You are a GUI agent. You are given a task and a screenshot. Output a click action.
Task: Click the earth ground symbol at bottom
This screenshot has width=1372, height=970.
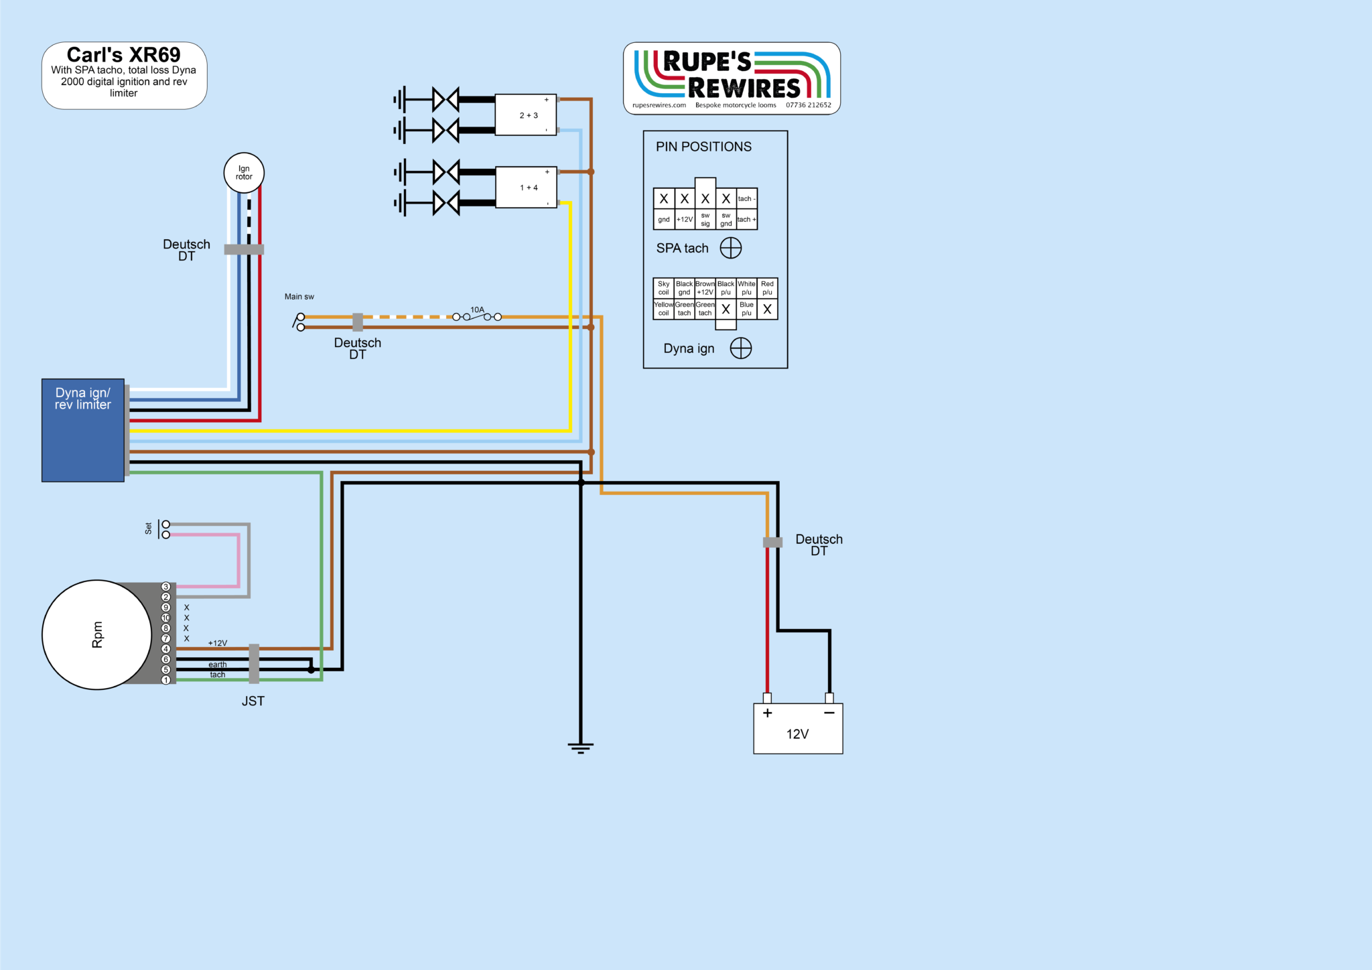(580, 748)
